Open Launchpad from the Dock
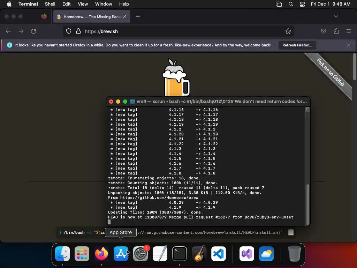This screenshot has width=357, height=268. (82, 254)
